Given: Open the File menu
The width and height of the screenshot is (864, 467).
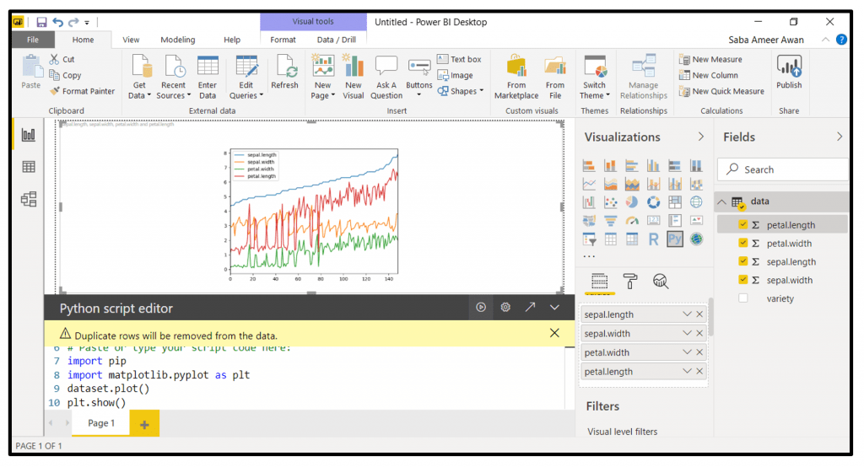Looking at the screenshot, I should coord(33,40).
